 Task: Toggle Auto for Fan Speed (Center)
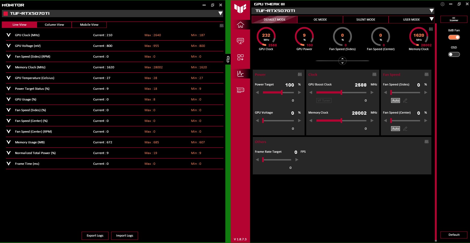395,129
